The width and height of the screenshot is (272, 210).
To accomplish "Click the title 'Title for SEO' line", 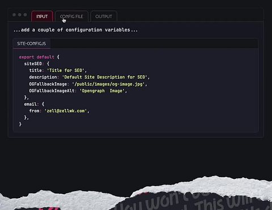I will tap(58, 70).
